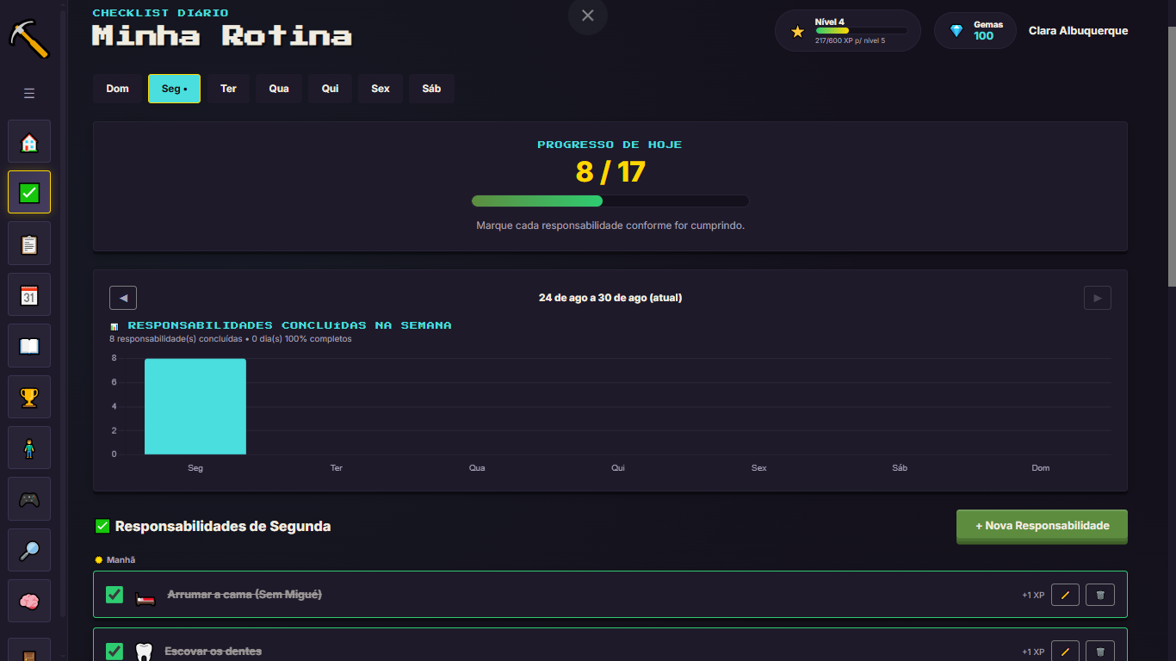Delete 'Arrumar a cama' with the trash icon

(1100, 595)
